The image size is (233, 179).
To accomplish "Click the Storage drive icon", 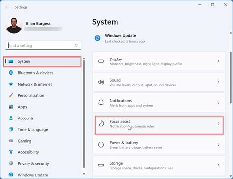I will coord(101,165).
